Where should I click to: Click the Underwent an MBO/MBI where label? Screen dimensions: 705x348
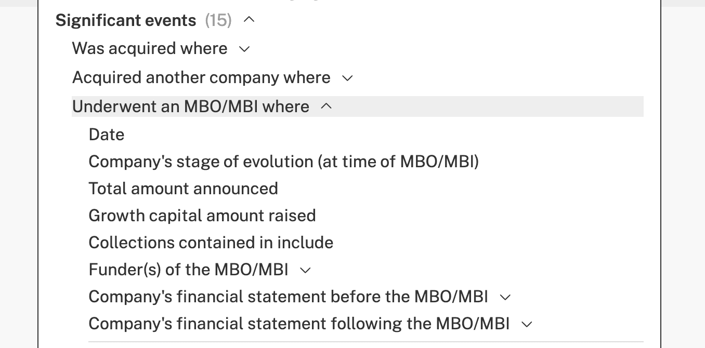pyautogui.click(x=191, y=106)
